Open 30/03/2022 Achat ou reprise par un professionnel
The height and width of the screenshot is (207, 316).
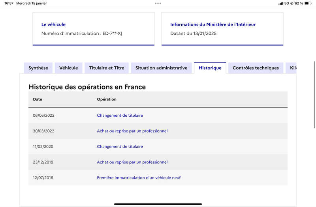132,131
